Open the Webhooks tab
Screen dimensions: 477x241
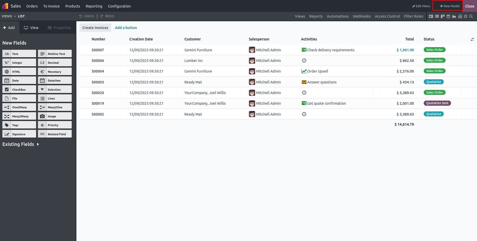click(x=362, y=16)
